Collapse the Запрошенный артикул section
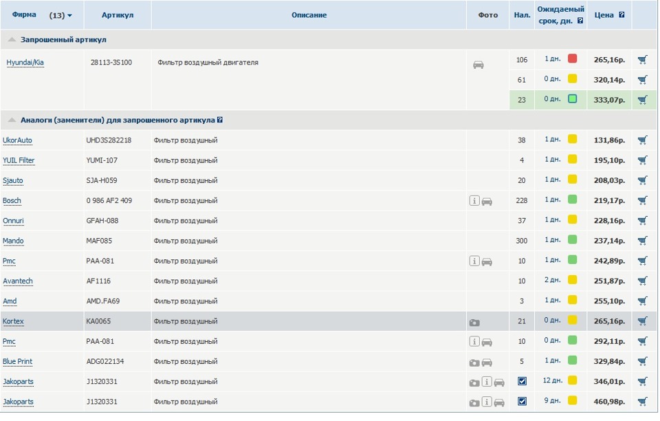The image size is (660, 421). pyautogui.click(x=12, y=40)
